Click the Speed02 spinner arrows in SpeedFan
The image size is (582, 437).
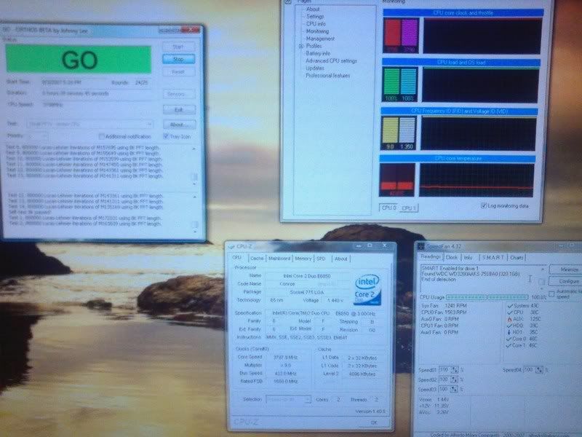click(x=454, y=379)
